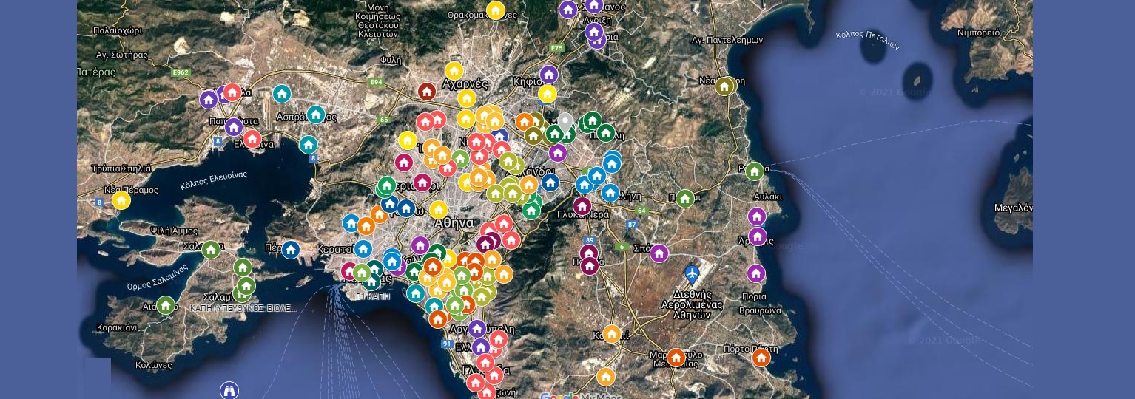Open the yellow house marker at Θρακομακεδόνες
Image resolution: width=1135 pixels, height=399 pixels.
[496, 10]
